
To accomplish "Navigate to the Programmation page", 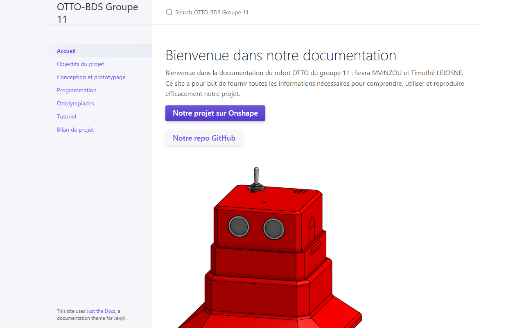I will pyautogui.click(x=77, y=90).
